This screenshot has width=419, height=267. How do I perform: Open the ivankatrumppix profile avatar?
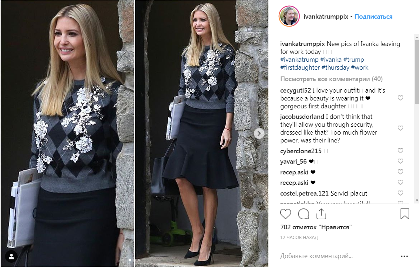tap(289, 16)
